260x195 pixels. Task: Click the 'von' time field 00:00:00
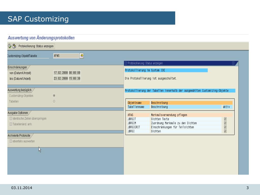click(75, 73)
